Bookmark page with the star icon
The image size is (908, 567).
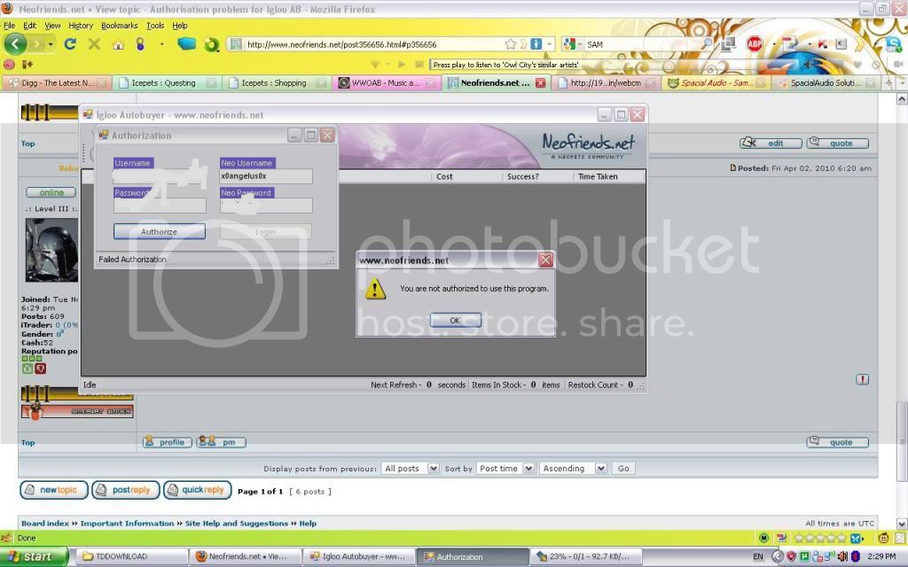coord(511,43)
